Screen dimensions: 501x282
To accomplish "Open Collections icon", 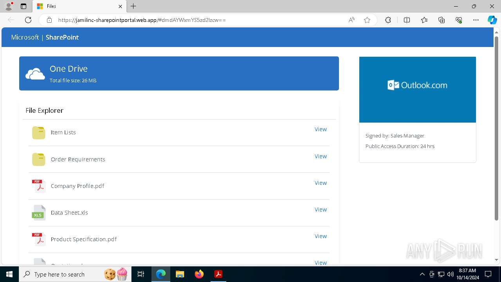I will coord(442,20).
